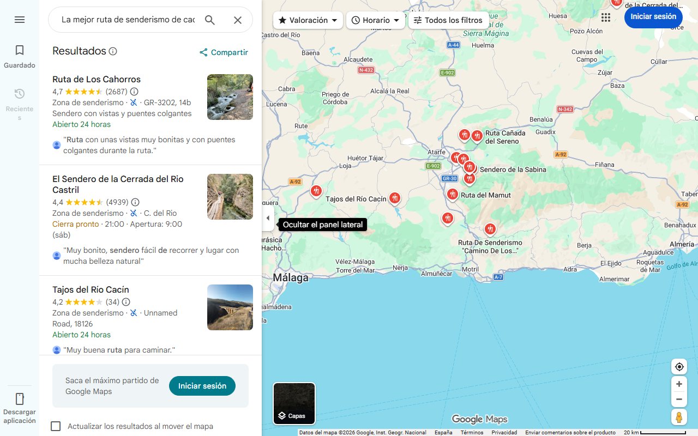
Task: Open Todos los filtros
Action: pyautogui.click(x=448, y=20)
